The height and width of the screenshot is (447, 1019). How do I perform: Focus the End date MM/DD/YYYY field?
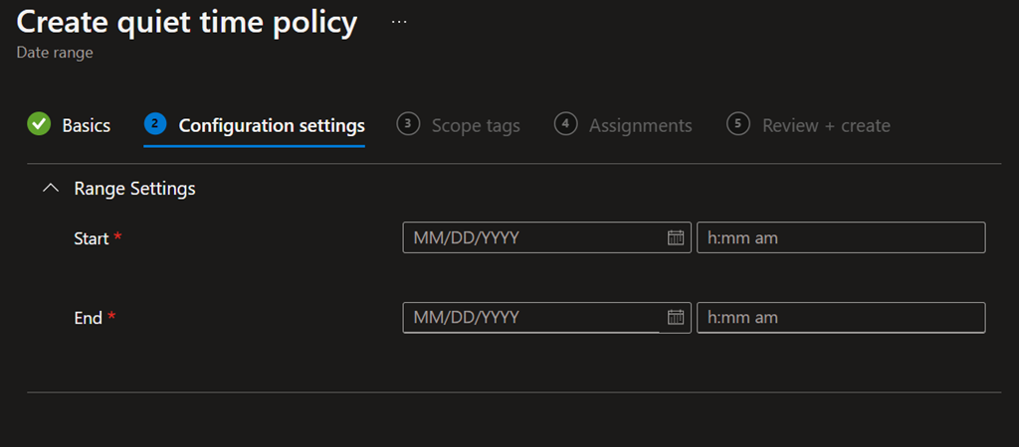pos(532,318)
